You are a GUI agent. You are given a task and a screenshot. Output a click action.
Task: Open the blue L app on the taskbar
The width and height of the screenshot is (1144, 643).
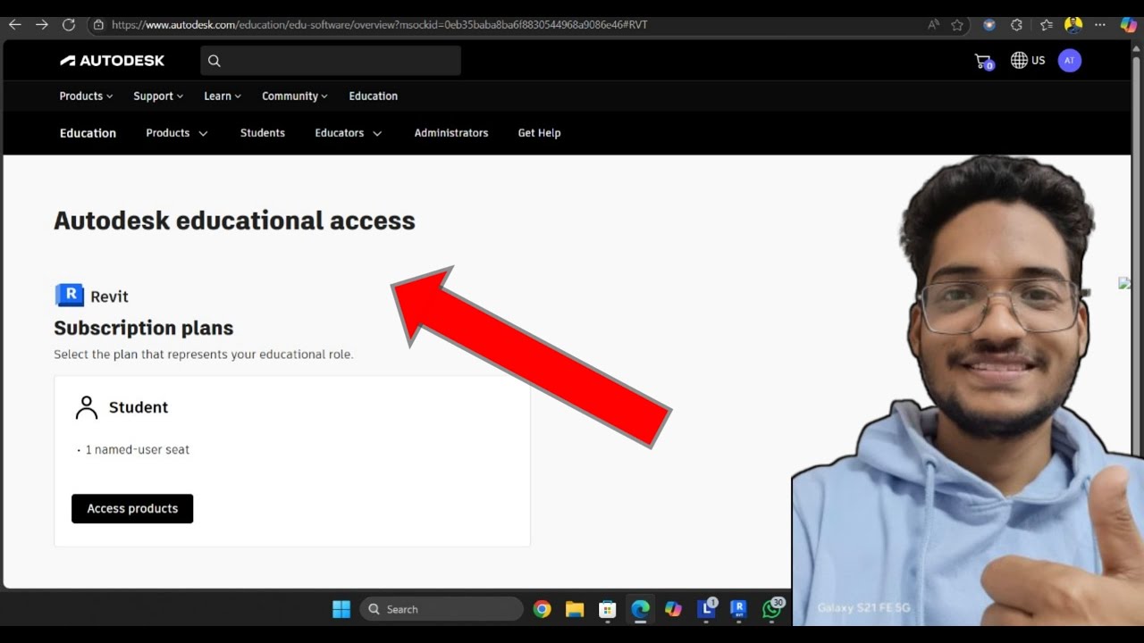point(706,609)
